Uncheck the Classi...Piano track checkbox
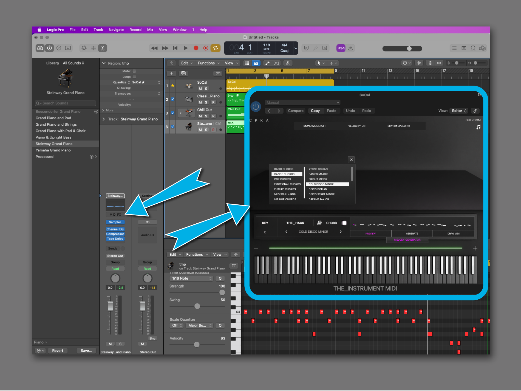Screen dimensions: 521x391 pyautogui.click(x=173, y=99)
